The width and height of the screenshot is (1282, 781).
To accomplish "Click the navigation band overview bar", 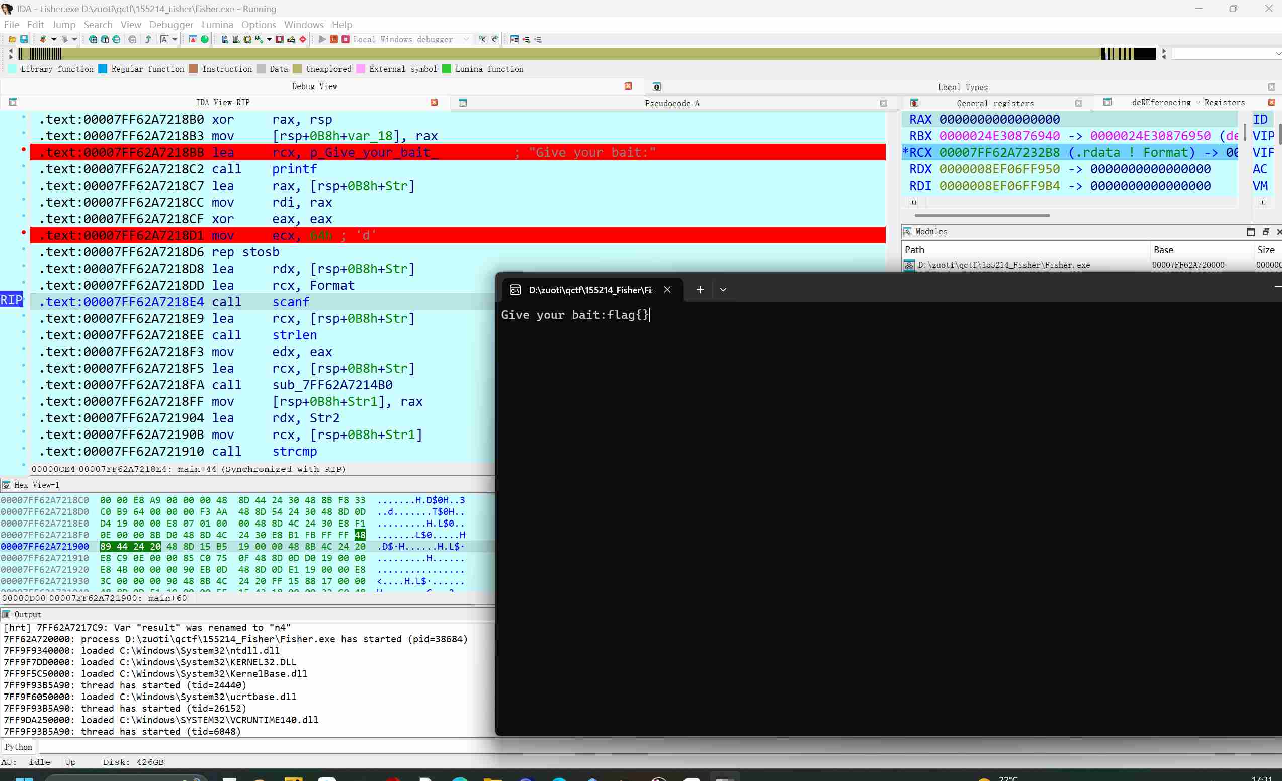I will tap(572, 54).
